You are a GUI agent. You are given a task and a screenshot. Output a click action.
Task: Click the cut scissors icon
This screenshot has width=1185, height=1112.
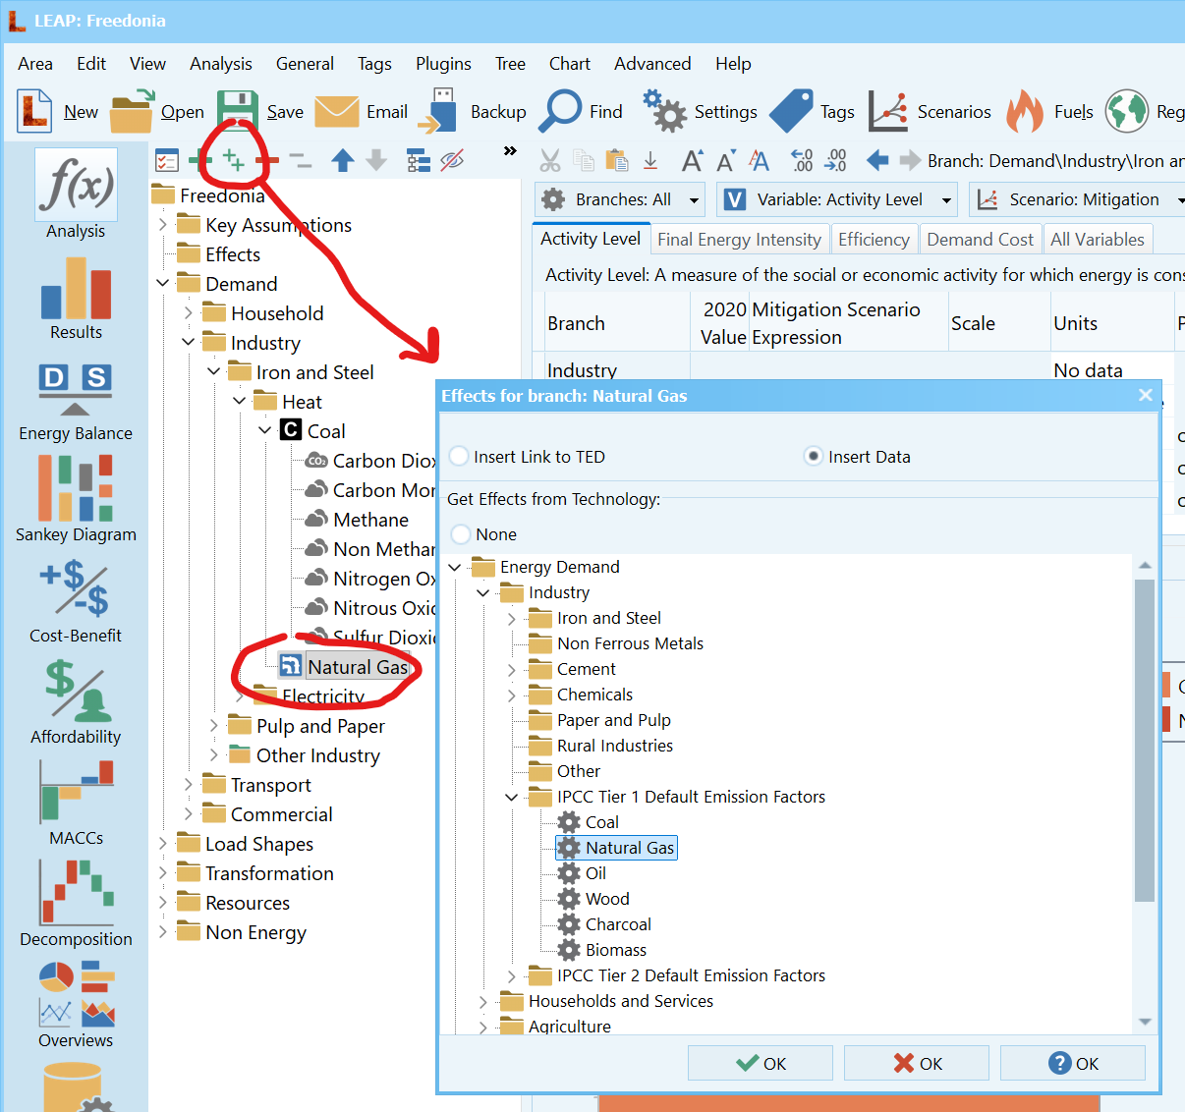point(550,160)
